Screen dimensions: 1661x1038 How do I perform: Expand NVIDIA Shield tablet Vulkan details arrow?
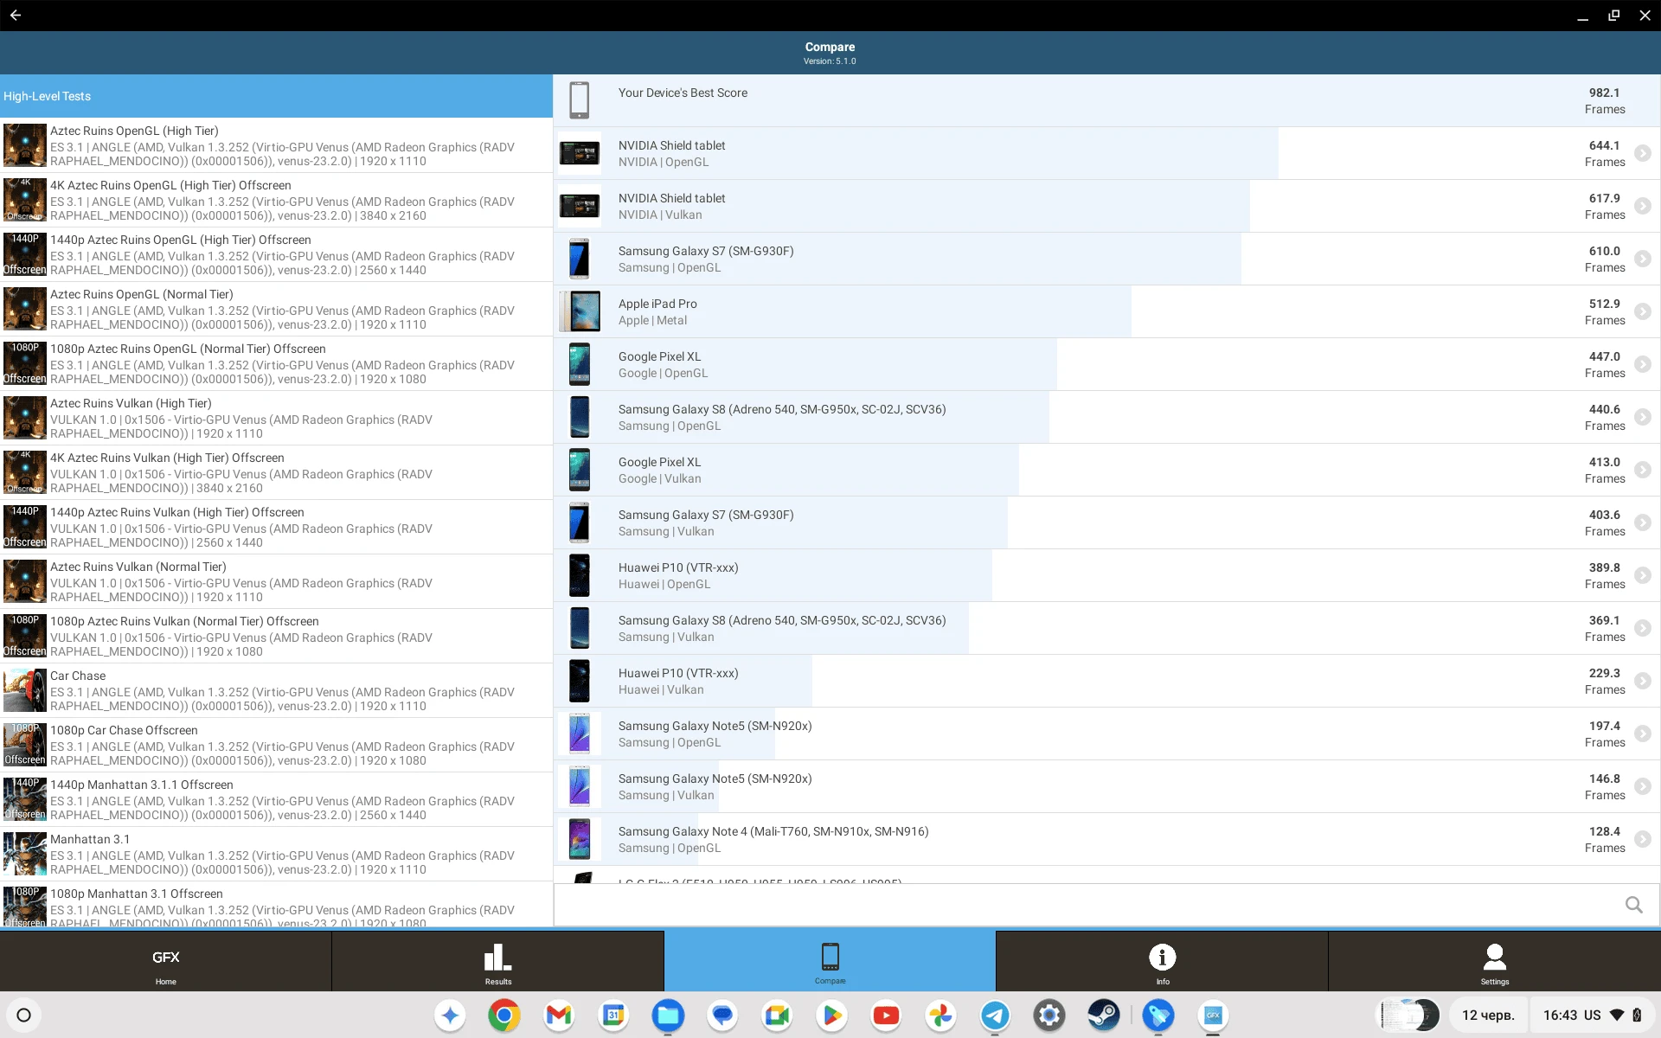point(1642,206)
